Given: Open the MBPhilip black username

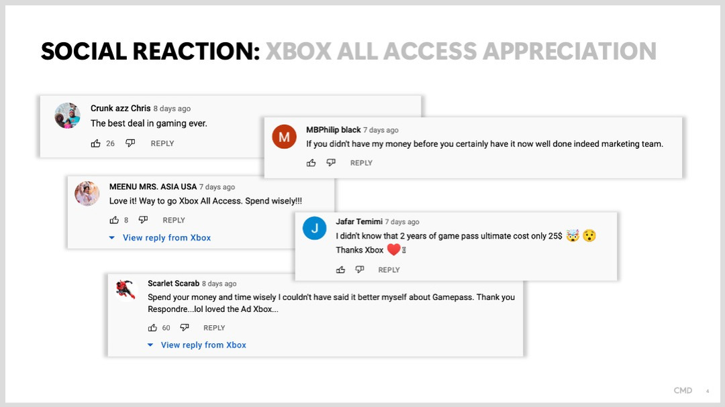Looking at the screenshot, I should 334,130.
